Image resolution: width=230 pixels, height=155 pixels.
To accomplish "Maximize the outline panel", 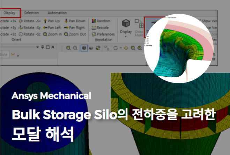I will pos(48,47).
